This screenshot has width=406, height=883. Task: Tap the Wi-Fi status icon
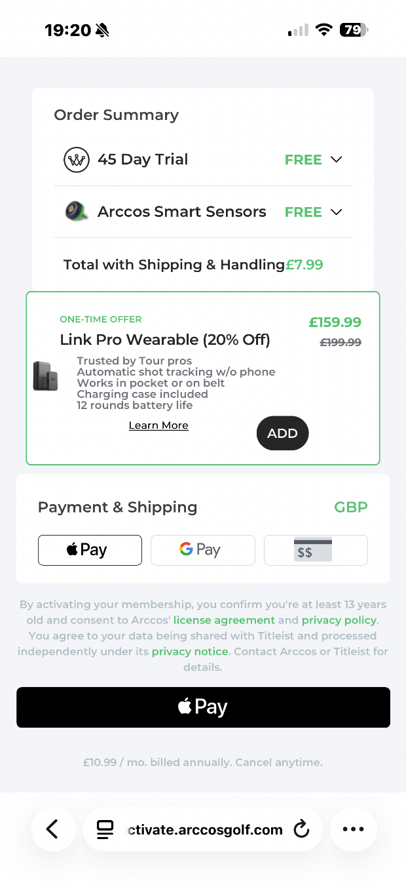(323, 29)
